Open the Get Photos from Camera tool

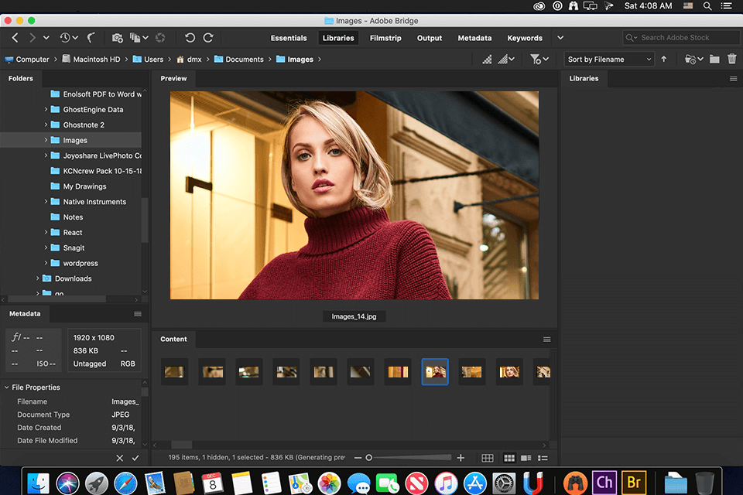pos(118,37)
